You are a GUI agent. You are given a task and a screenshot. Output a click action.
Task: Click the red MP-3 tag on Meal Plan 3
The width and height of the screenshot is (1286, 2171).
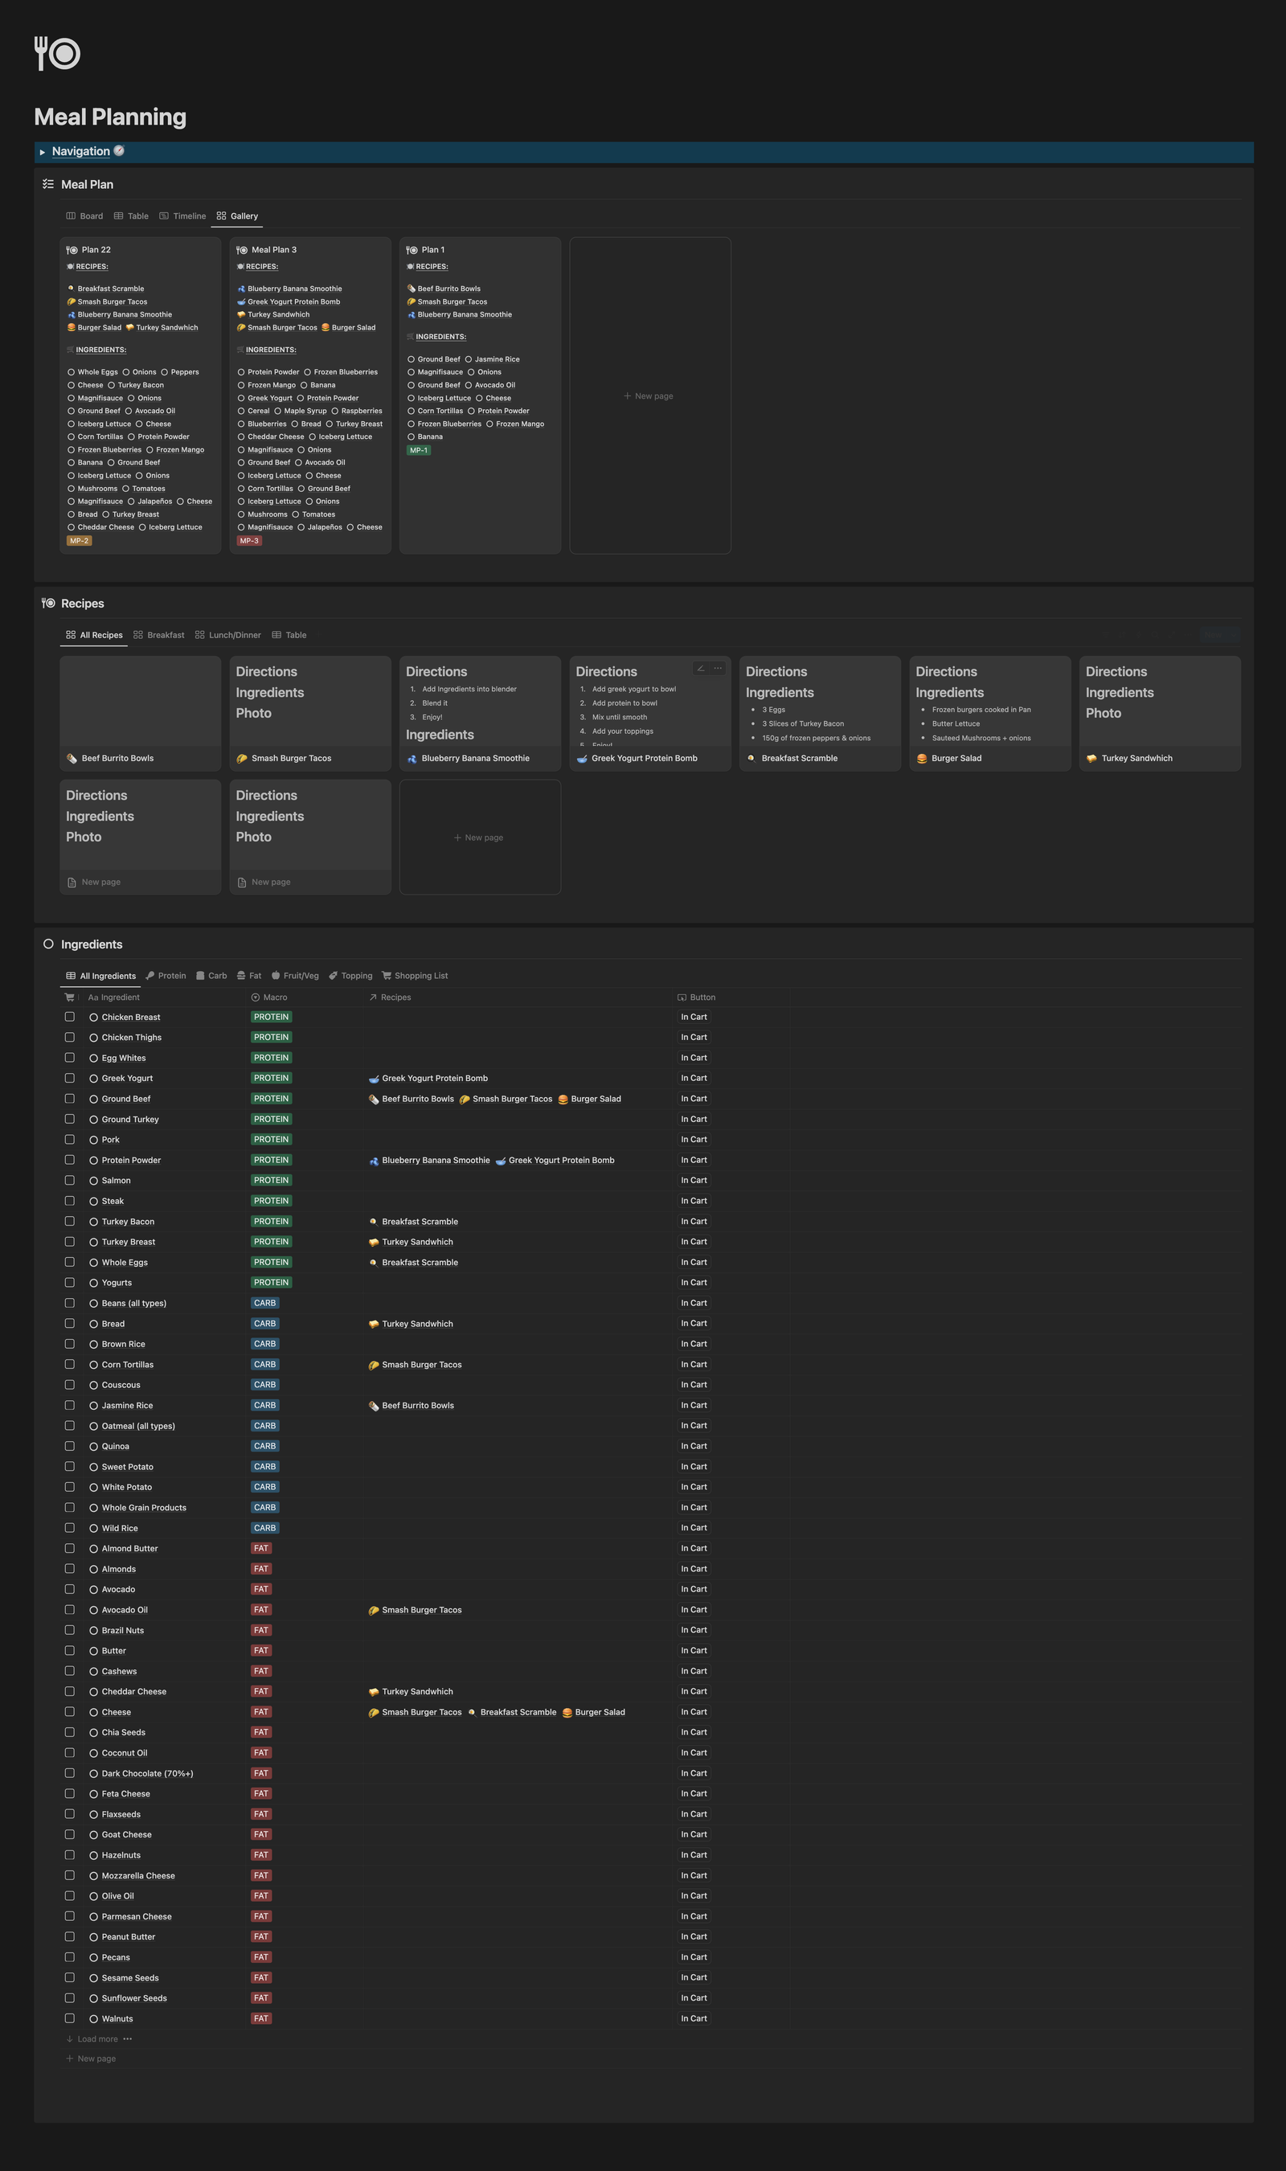tap(250, 541)
